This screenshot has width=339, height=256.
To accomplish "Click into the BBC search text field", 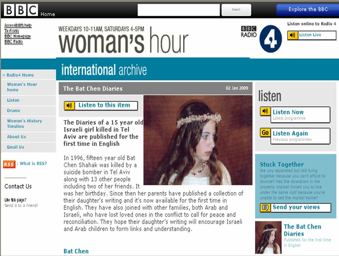I will pos(178,10).
